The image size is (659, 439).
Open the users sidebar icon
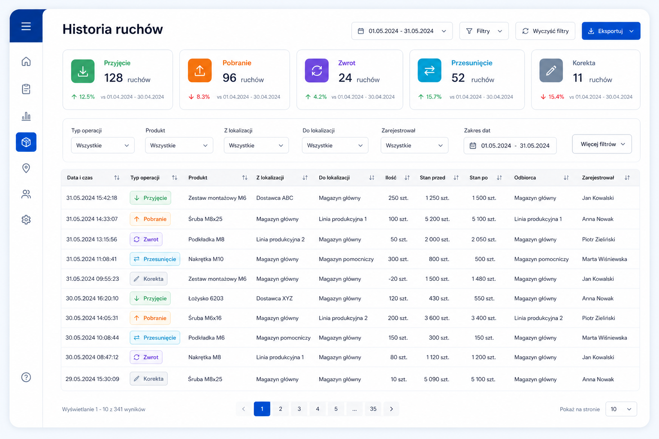[x=26, y=194]
